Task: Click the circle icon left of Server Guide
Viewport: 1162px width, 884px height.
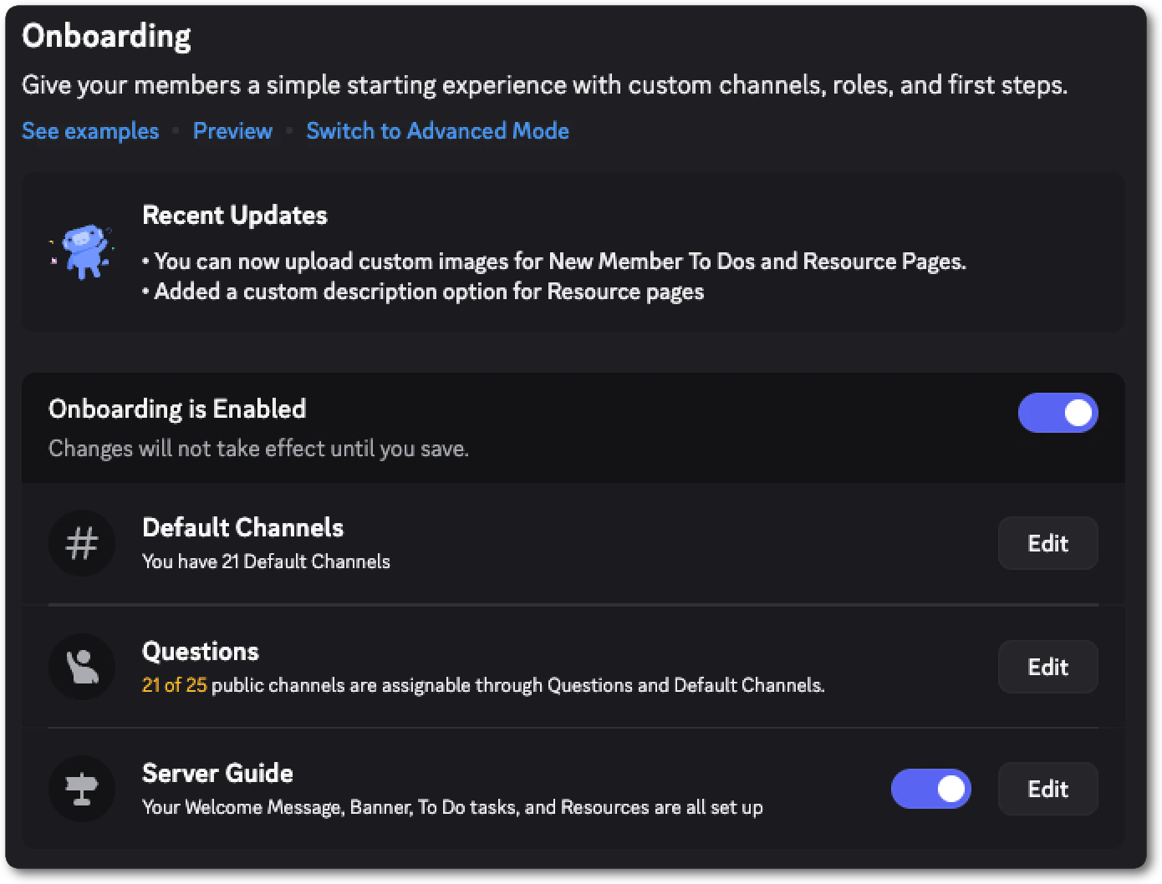Action: [81, 789]
